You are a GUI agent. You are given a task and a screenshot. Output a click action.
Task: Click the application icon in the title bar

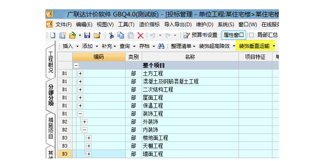pyautogui.click(x=49, y=14)
